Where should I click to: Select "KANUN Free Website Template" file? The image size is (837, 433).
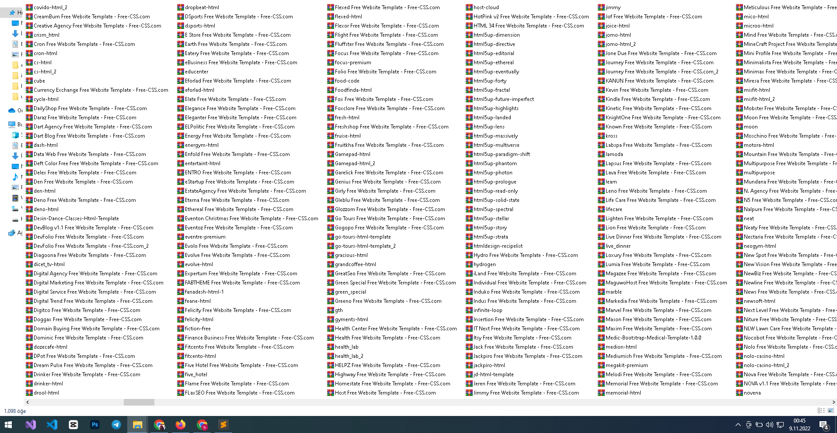[656, 81]
